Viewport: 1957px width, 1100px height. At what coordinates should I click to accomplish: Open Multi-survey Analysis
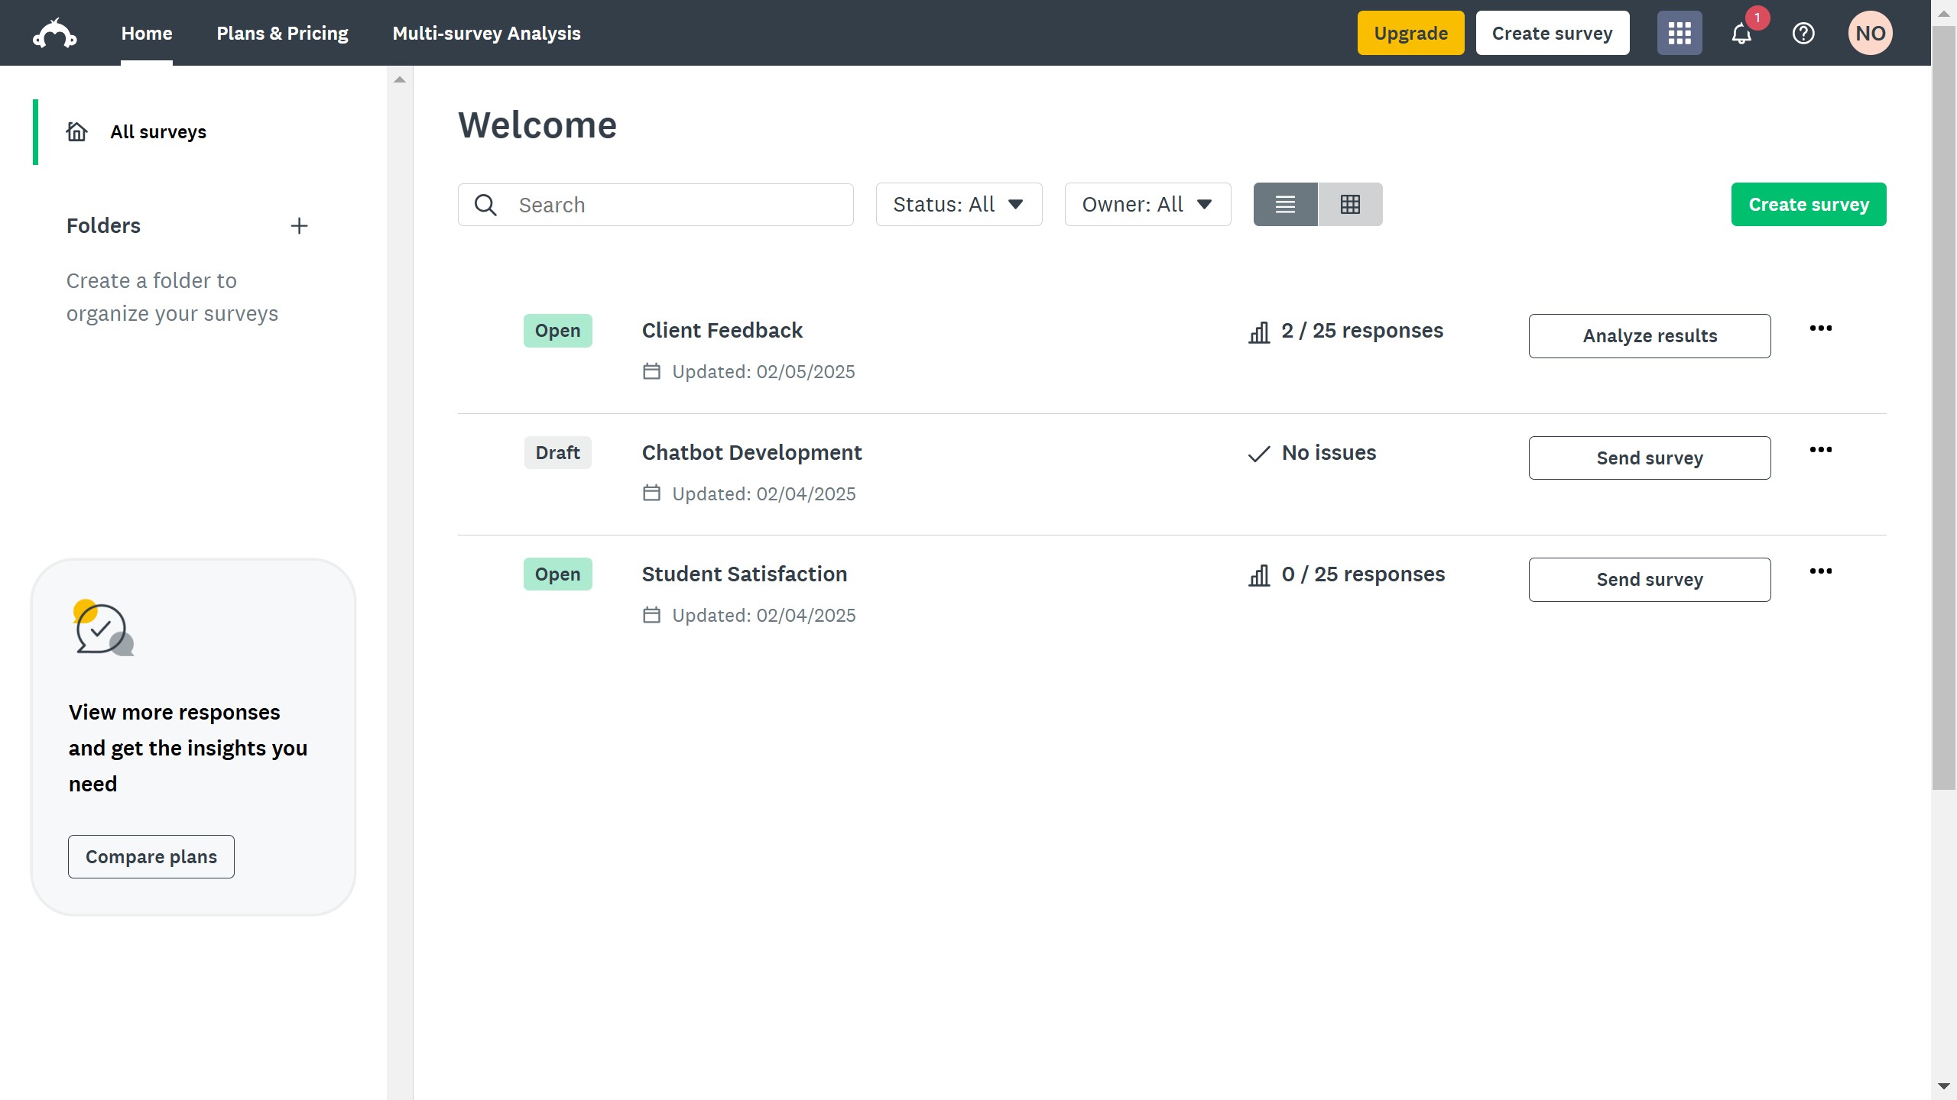coord(486,34)
